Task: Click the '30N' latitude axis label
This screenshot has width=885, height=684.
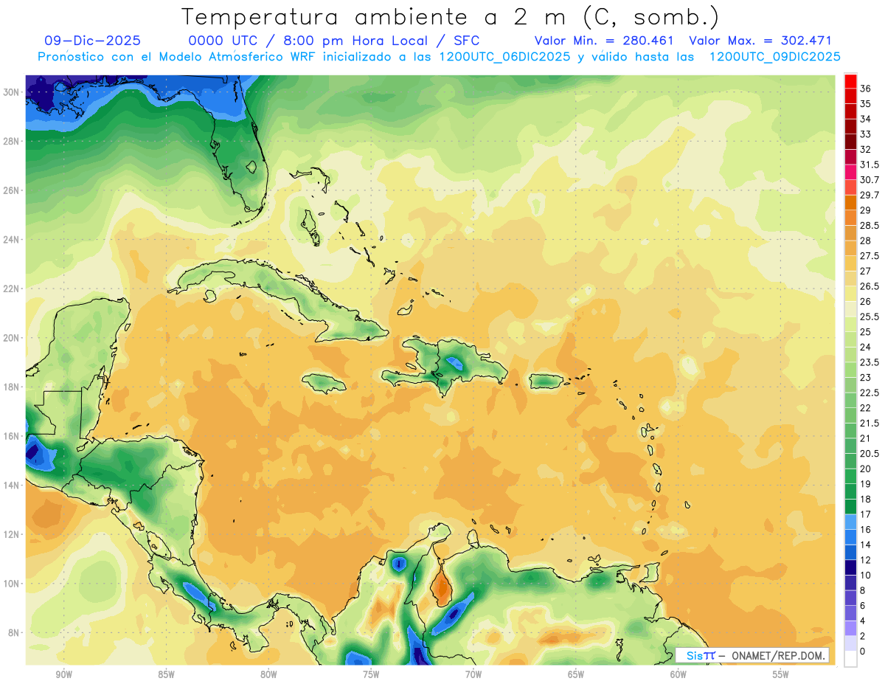Action: click(13, 91)
